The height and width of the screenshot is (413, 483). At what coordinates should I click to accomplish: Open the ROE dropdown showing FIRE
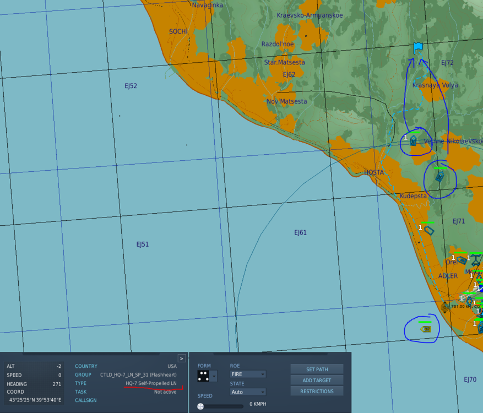248,374
